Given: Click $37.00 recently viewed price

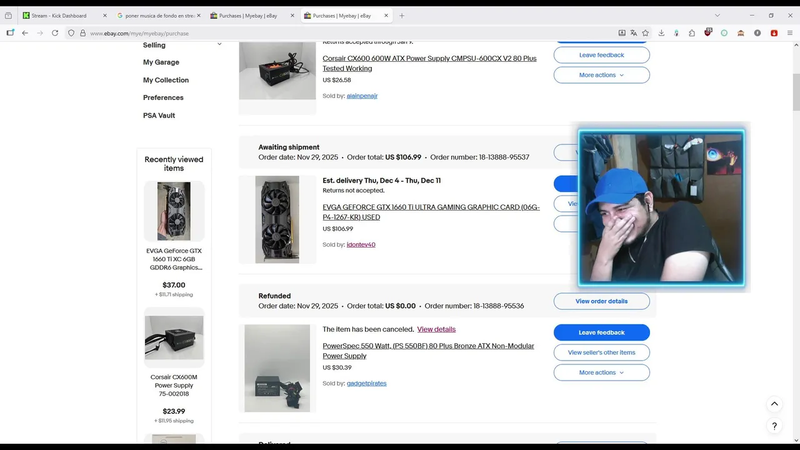Looking at the screenshot, I should 174,285.
